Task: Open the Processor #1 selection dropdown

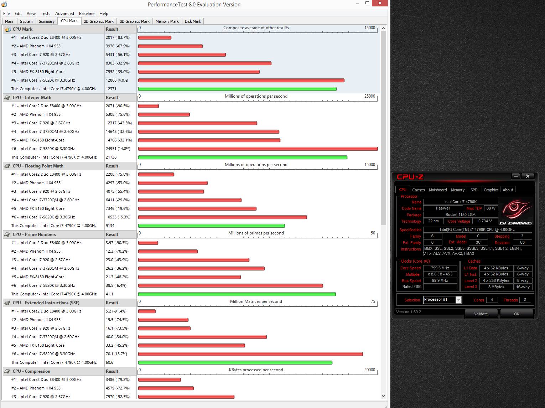Action: 442,300
